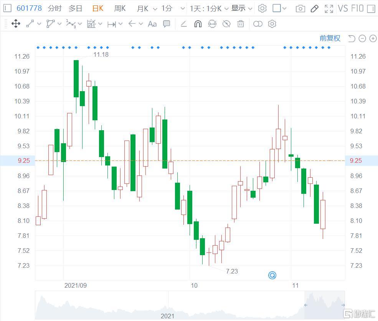The width and height of the screenshot is (378, 321).
Task: Select the range measure tool
Action: pos(112,24)
